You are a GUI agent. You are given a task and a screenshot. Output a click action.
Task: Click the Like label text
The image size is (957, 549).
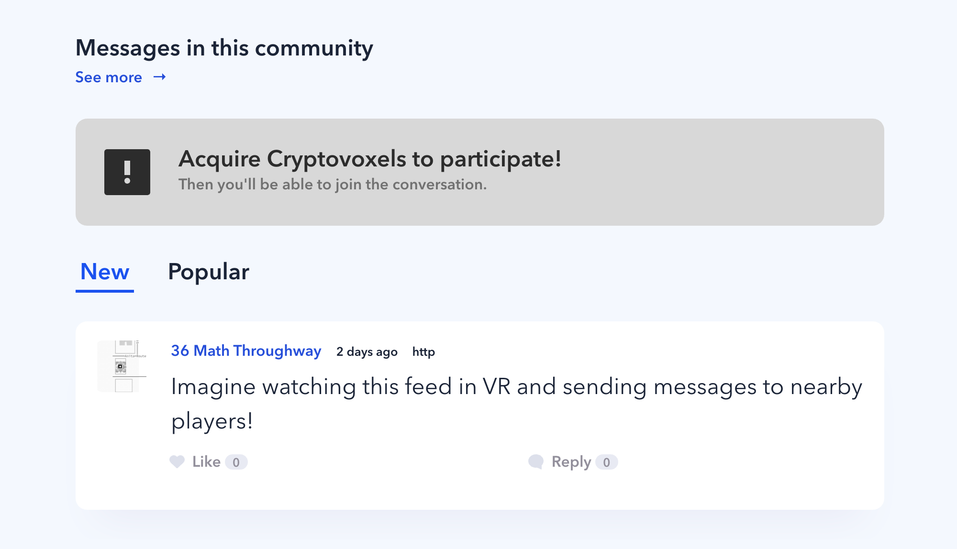[206, 461]
